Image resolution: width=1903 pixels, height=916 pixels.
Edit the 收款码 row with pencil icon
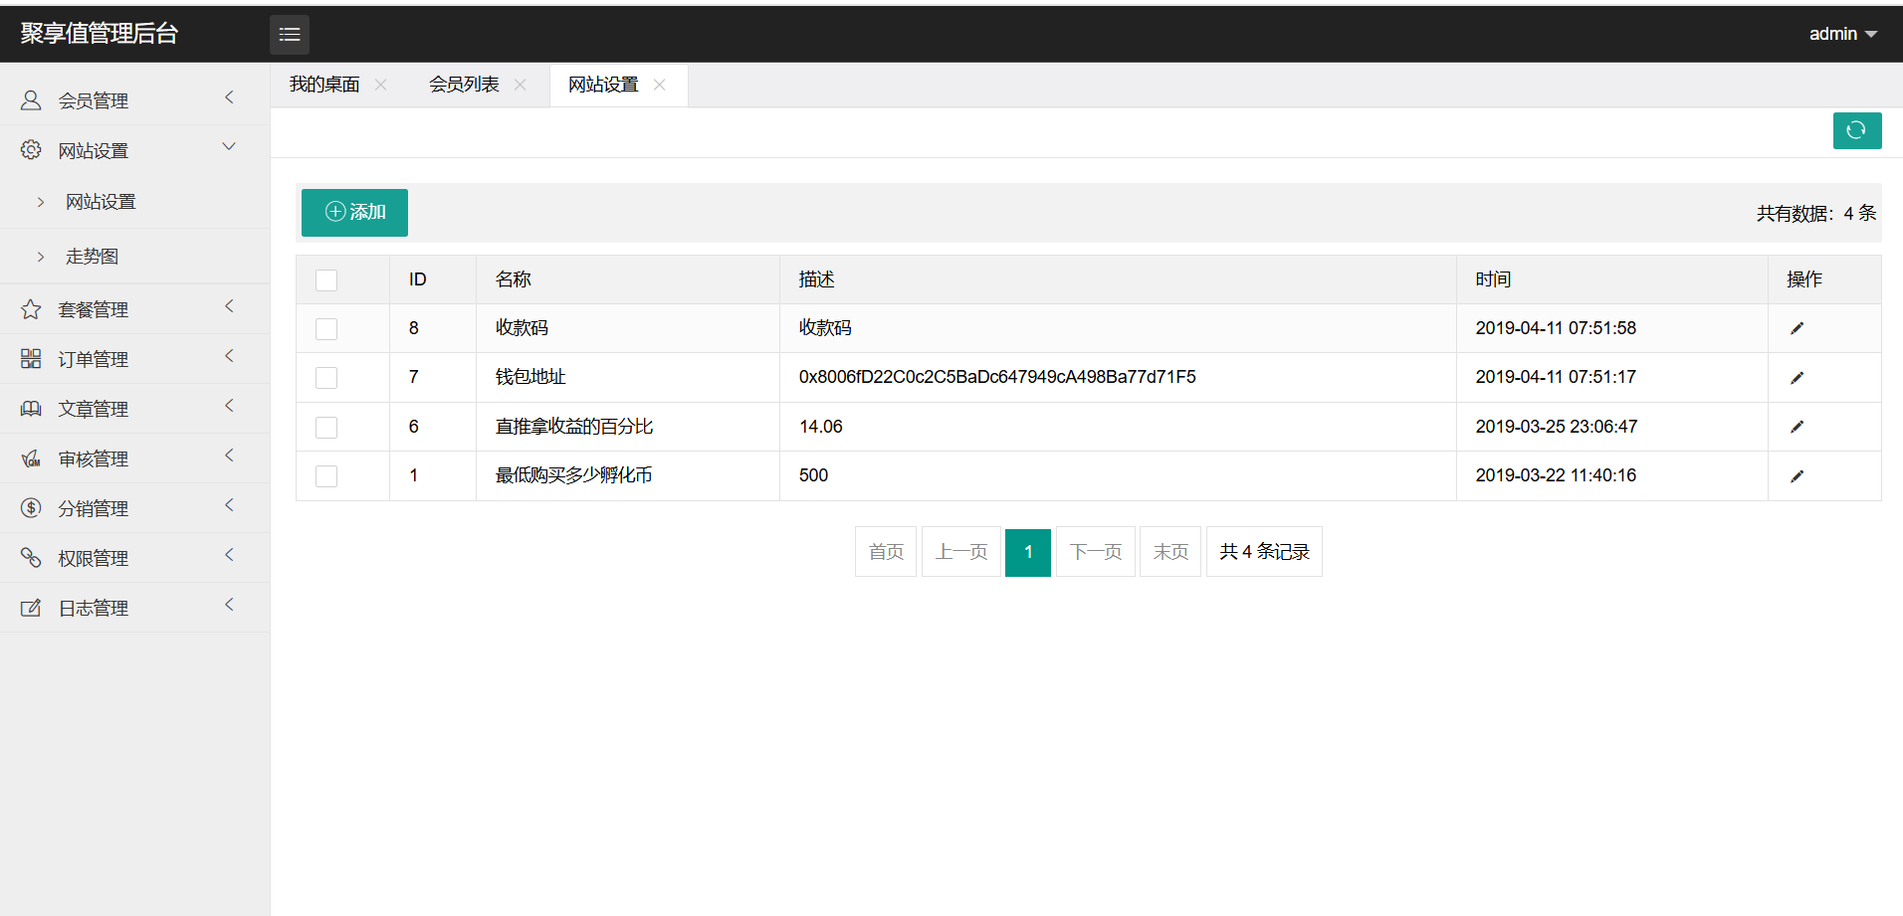tap(1797, 328)
